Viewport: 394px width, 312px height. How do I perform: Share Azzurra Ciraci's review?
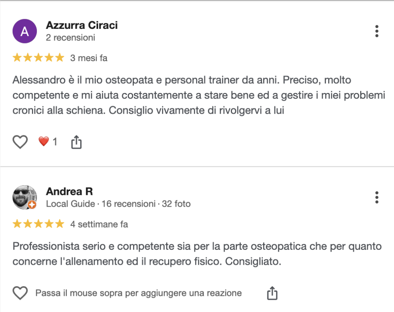point(77,142)
